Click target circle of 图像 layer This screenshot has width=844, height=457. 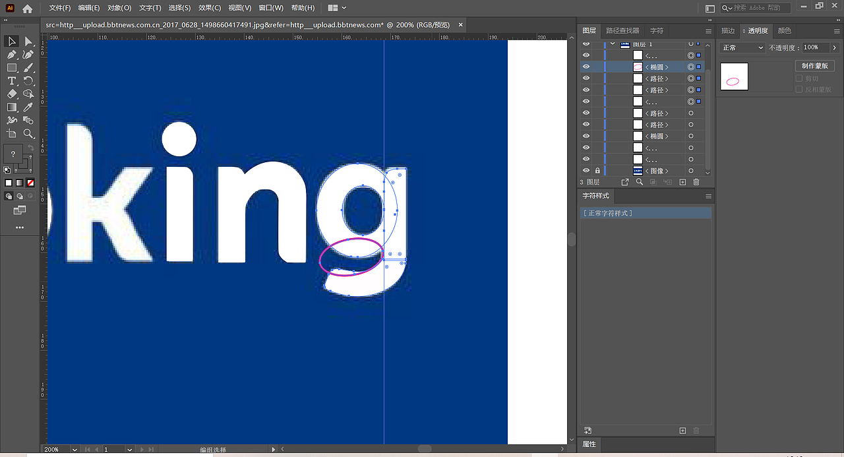(x=691, y=171)
